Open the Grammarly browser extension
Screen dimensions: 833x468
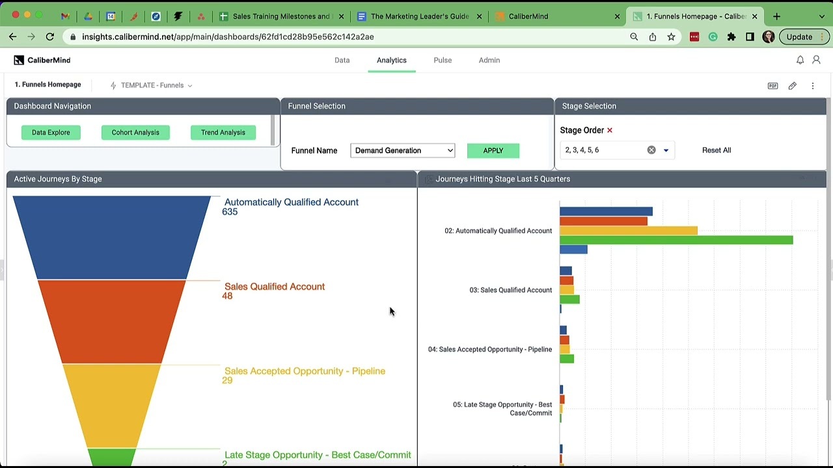click(x=713, y=37)
